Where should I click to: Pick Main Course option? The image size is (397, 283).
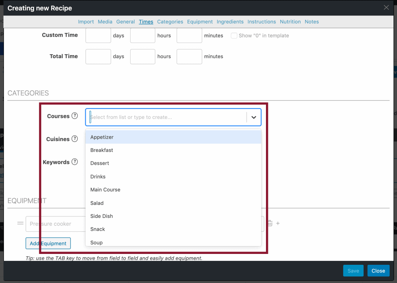pyautogui.click(x=173, y=190)
